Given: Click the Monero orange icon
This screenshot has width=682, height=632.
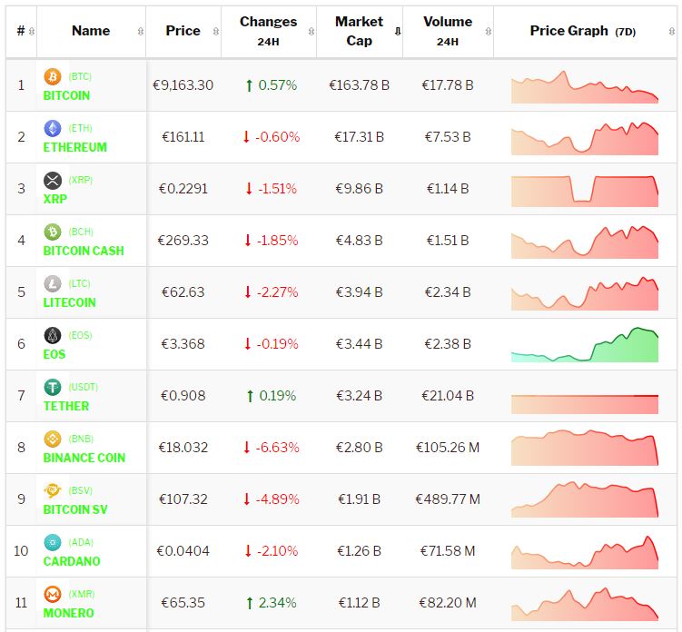Looking at the screenshot, I should coord(52,595).
